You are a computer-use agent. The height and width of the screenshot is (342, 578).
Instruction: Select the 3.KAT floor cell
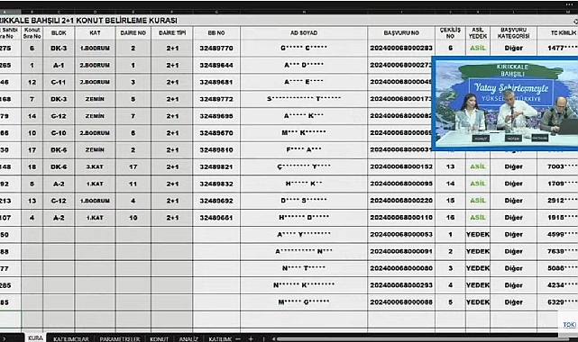point(95,166)
